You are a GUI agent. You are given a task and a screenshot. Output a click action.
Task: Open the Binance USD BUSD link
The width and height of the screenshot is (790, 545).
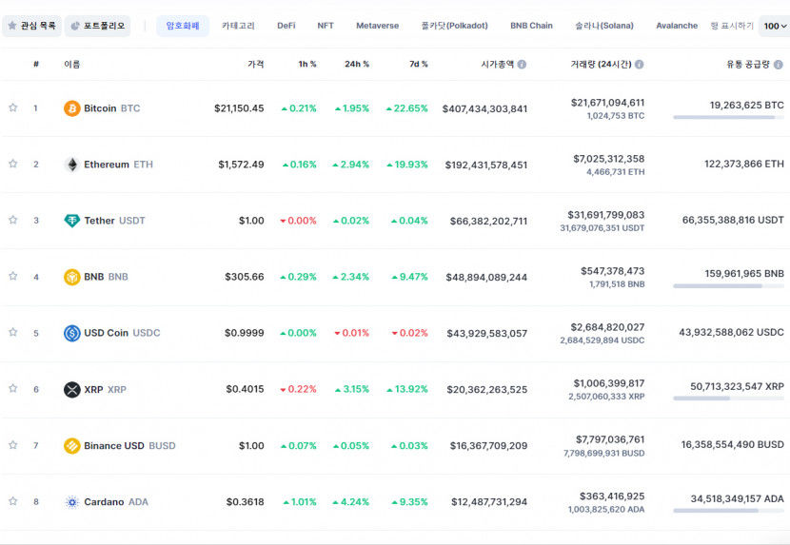(x=129, y=446)
